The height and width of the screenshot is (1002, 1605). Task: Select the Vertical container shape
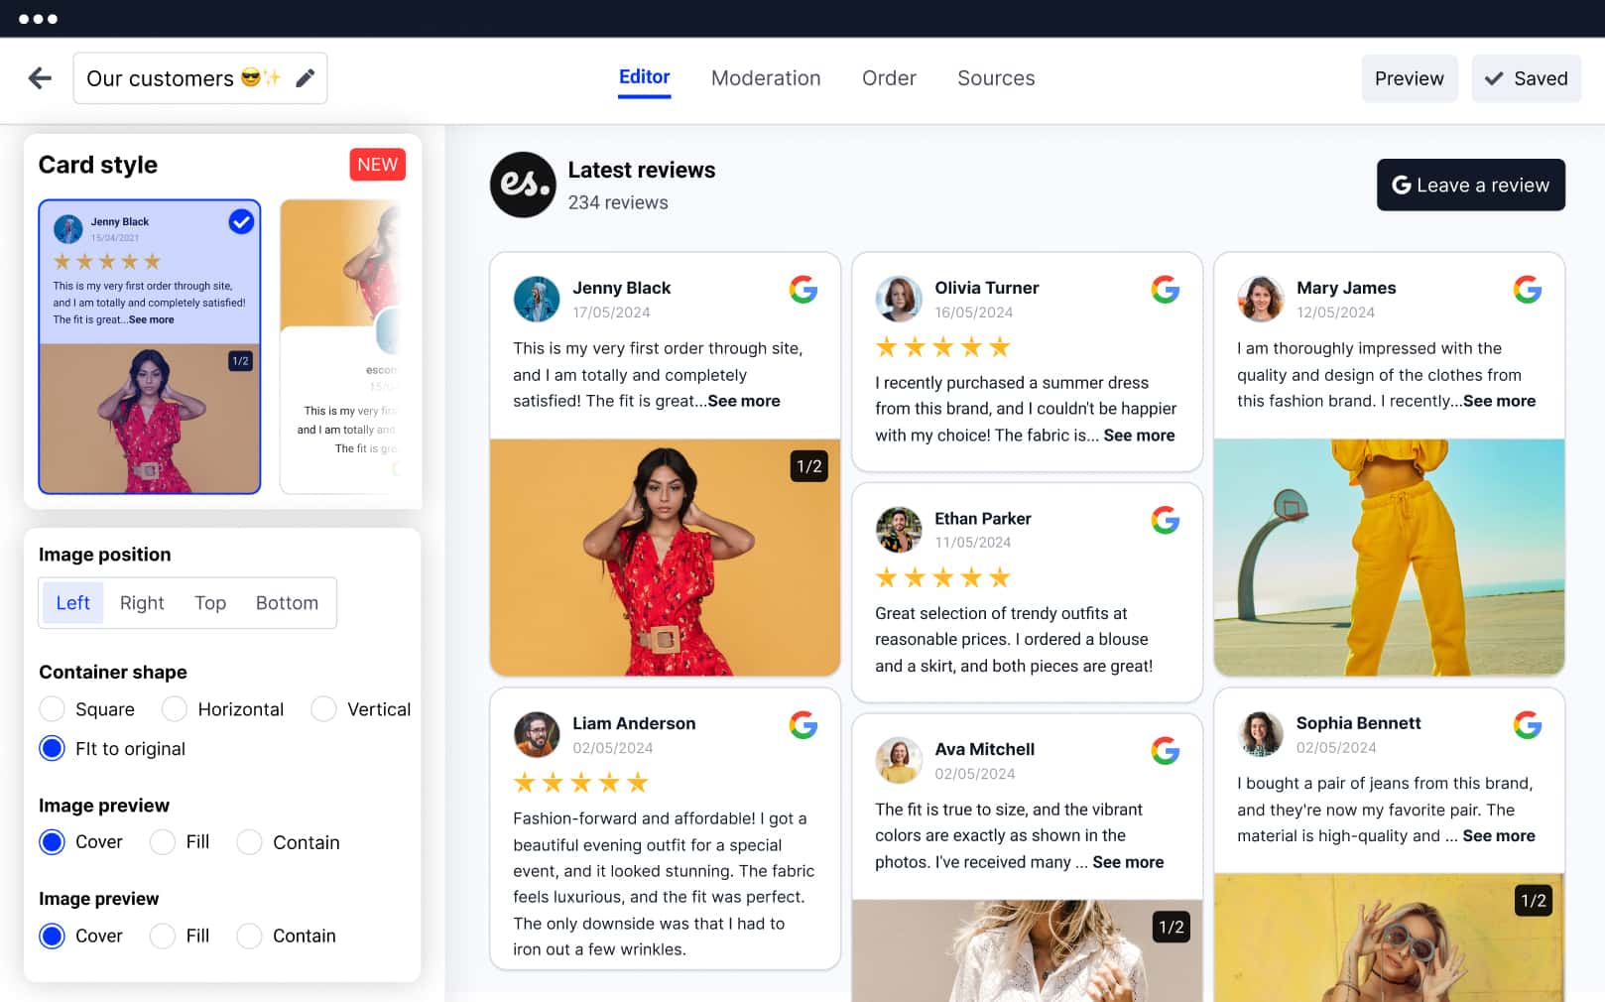click(x=323, y=709)
